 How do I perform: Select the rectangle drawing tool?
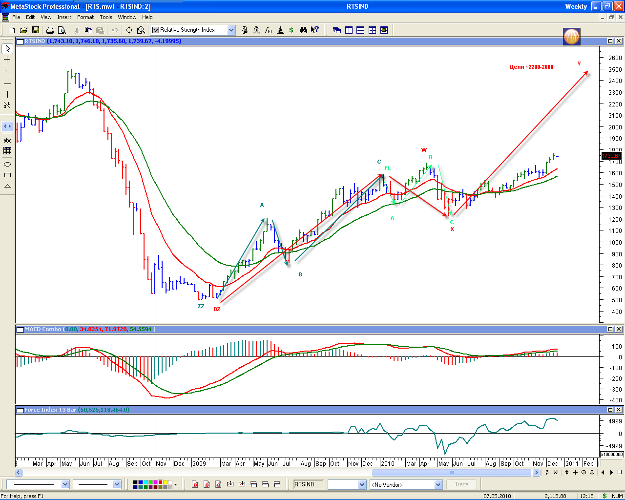point(7,175)
